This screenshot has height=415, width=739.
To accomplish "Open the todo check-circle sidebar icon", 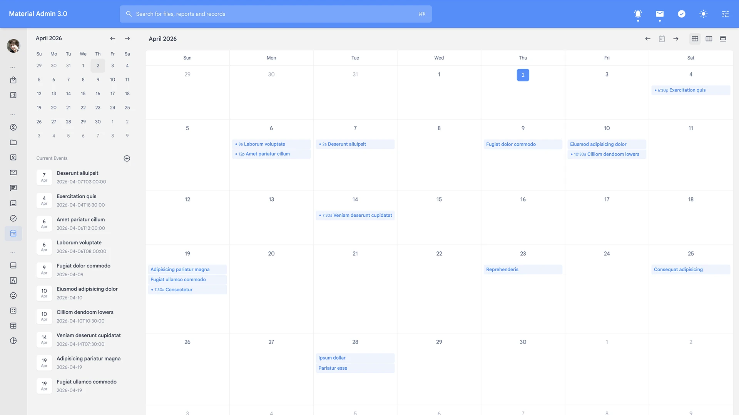I will tap(13, 218).
